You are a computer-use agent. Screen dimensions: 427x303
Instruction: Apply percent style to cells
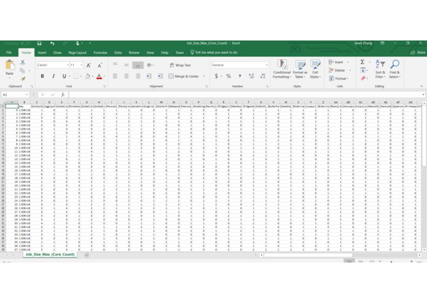point(229,76)
